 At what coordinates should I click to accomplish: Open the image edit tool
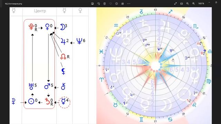[x=92, y=4]
